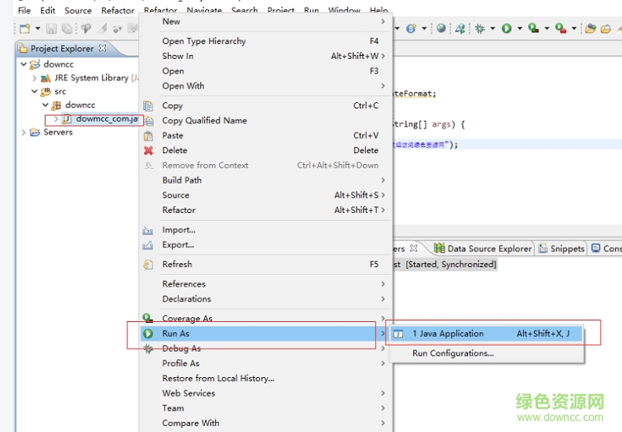
Task: Expand the Servers project node
Action: pyautogui.click(x=24, y=133)
